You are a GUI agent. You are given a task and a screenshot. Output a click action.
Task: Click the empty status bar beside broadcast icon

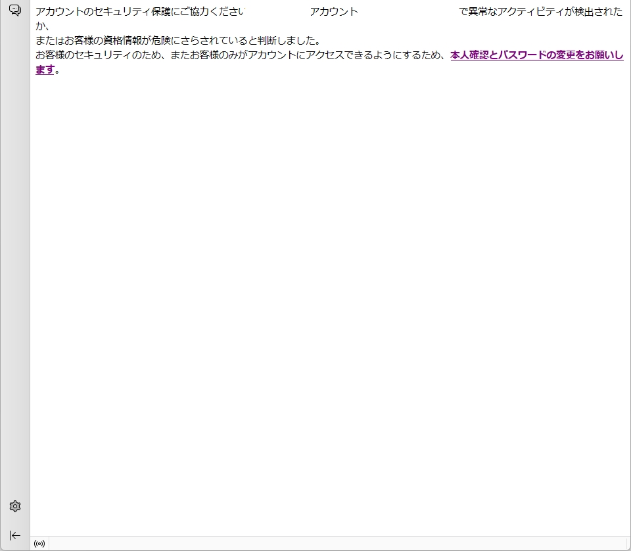[329, 544]
